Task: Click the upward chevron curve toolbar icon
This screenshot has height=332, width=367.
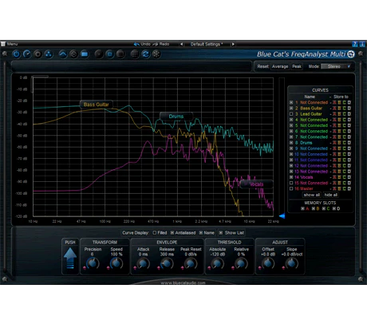Action: [x=63, y=54]
